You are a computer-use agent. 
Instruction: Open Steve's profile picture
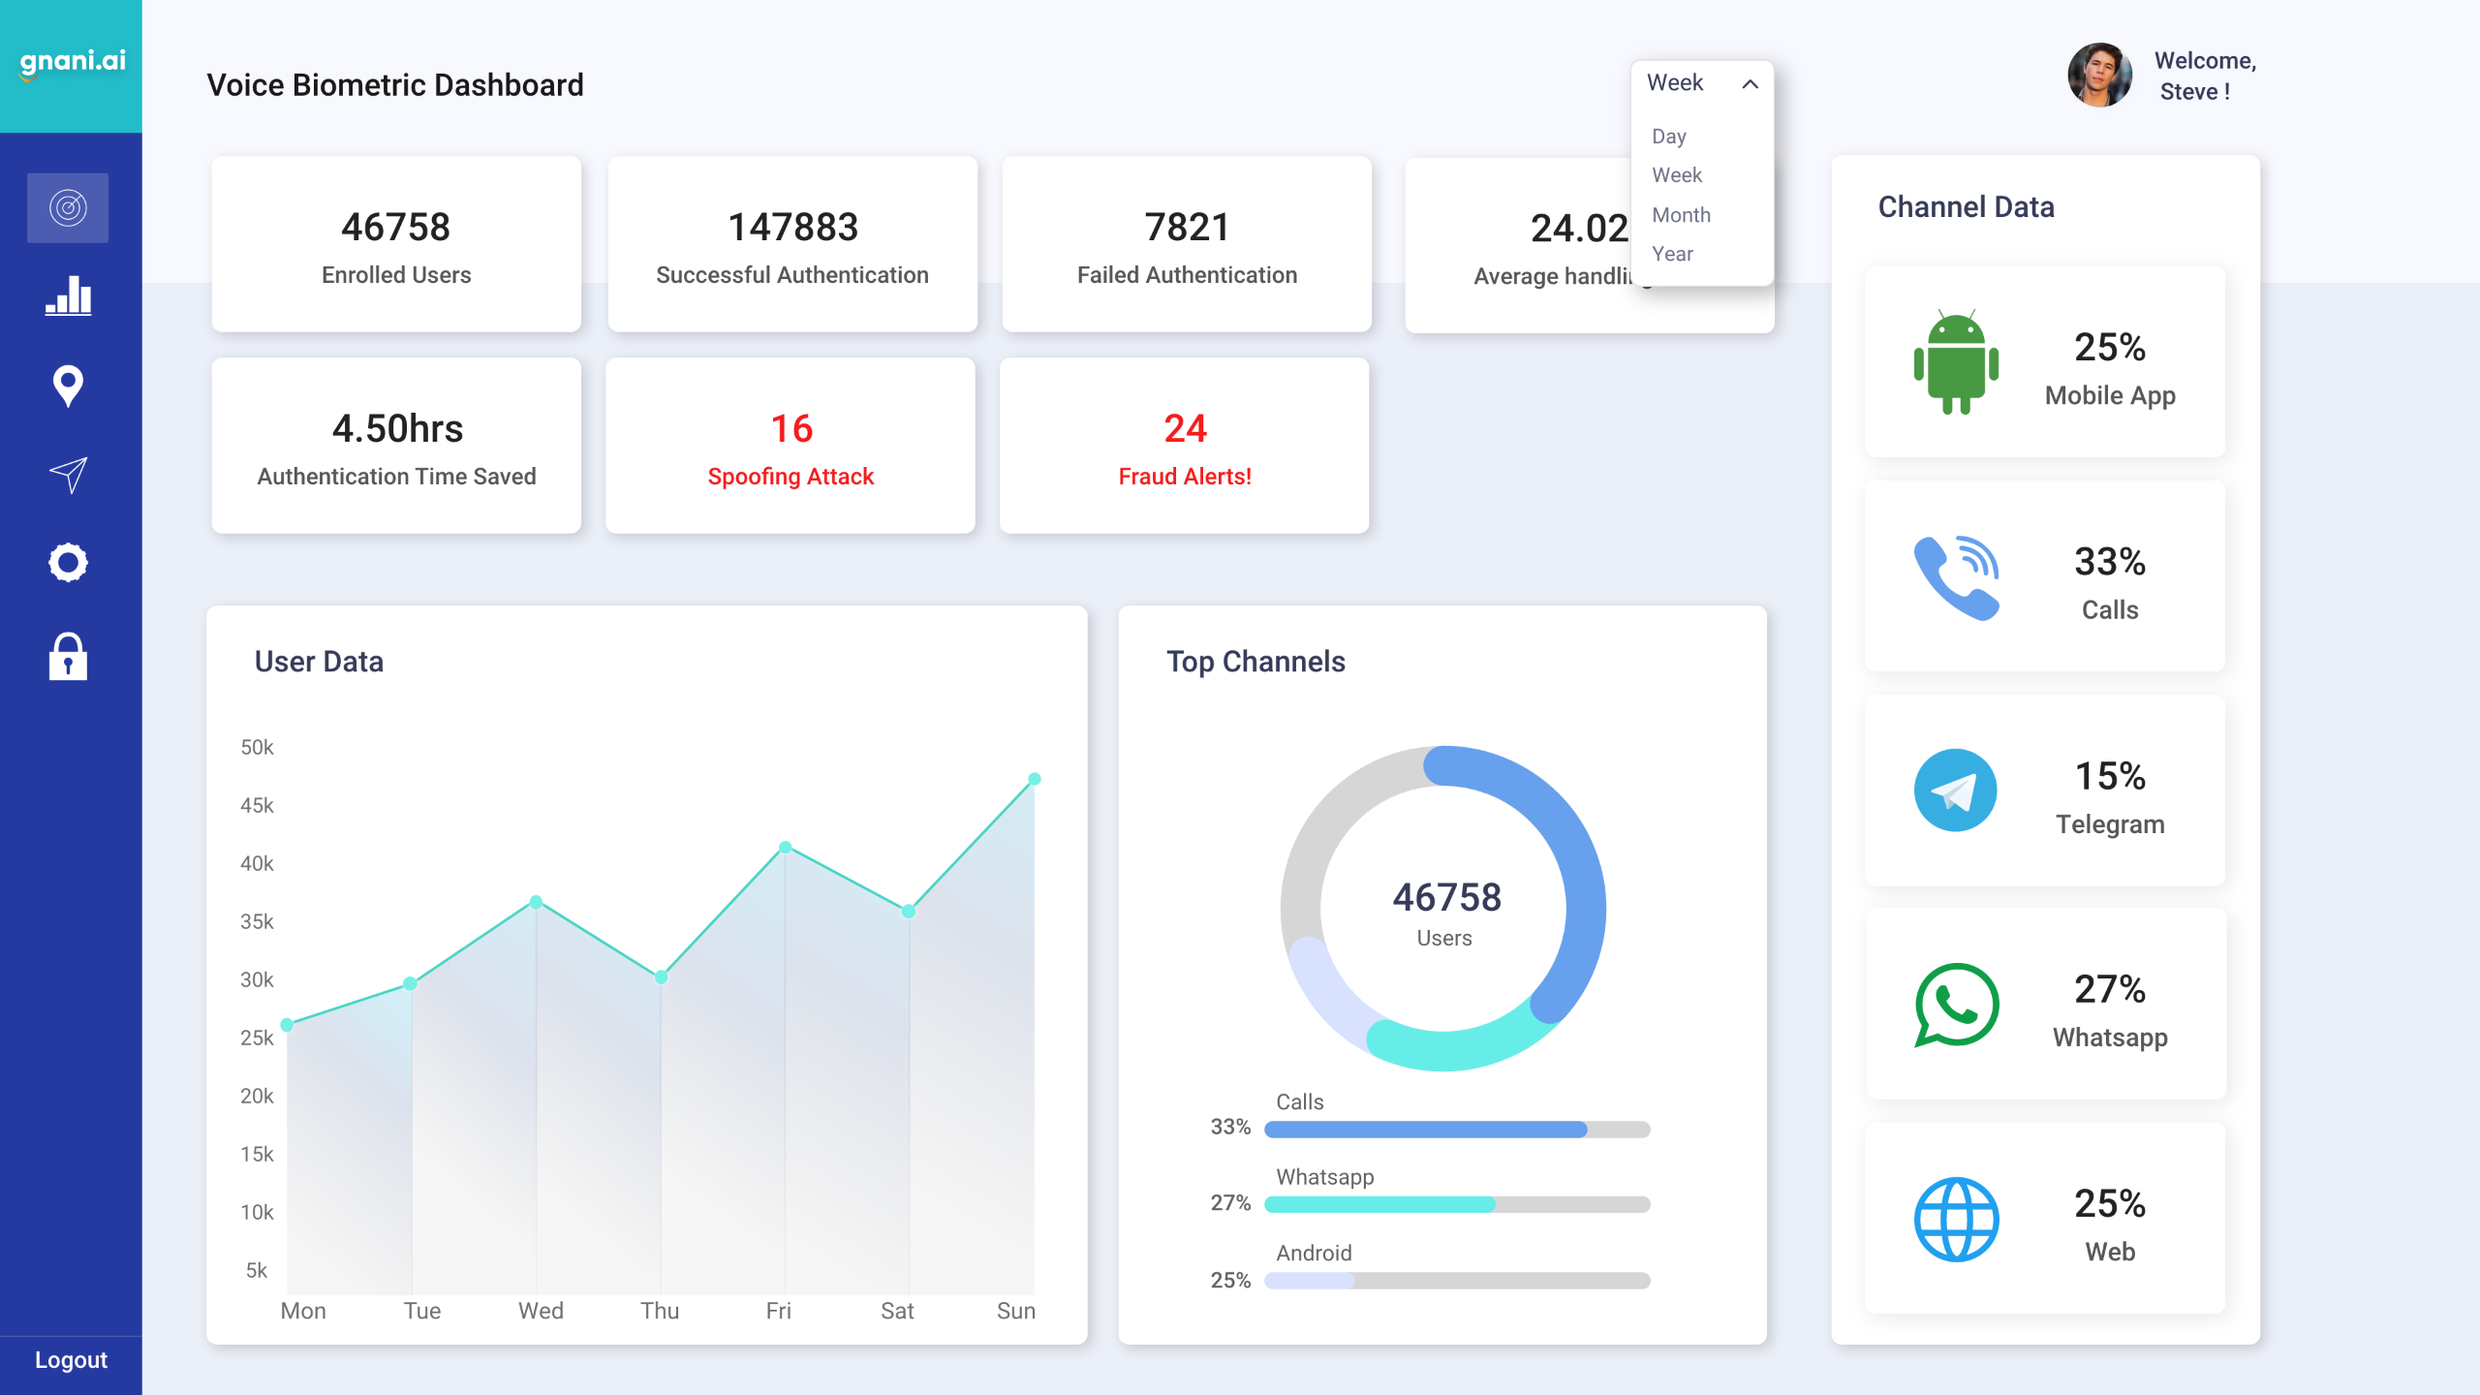click(x=2099, y=75)
